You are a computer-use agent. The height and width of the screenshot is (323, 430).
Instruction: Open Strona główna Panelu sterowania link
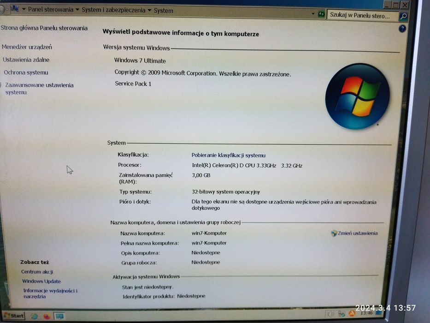(44, 28)
